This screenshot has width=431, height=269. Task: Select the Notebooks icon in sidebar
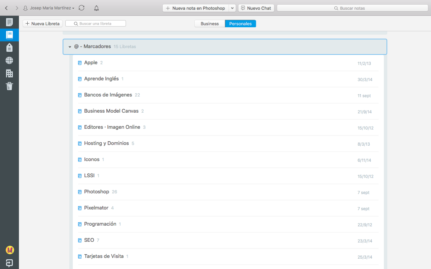pyautogui.click(x=9, y=35)
